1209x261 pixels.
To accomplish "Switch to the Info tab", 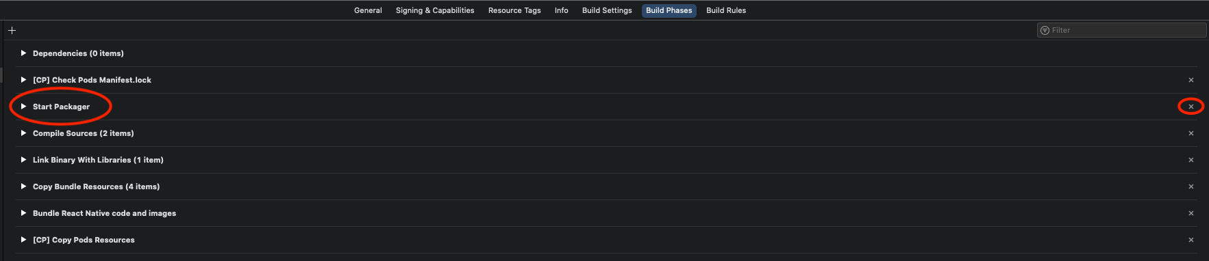I will (x=561, y=10).
